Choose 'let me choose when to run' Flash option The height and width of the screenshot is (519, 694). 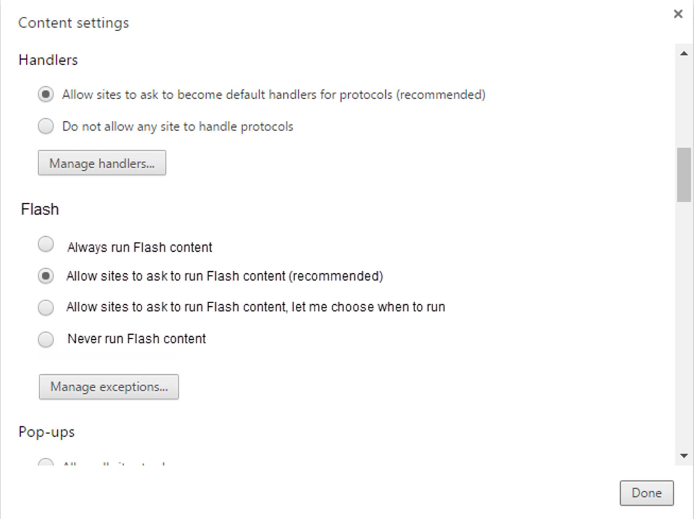tap(46, 308)
